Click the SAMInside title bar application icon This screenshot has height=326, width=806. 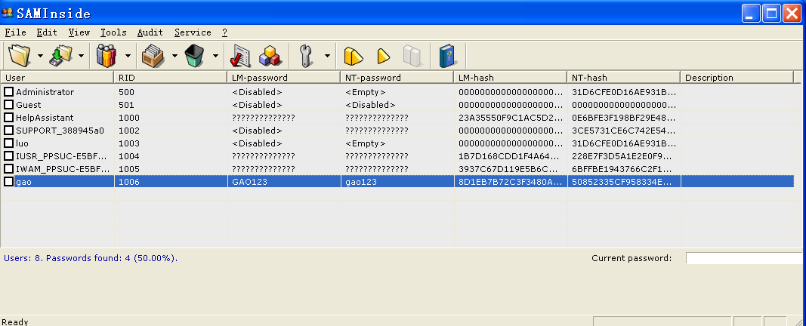[x=8, y=13]
